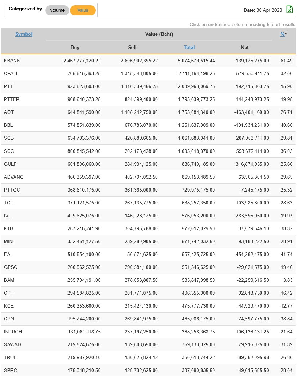Click the Excel export icon

289,10
